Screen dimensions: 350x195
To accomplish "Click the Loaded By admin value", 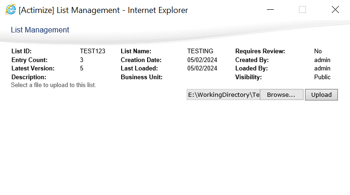I will [x=322, y=69].
